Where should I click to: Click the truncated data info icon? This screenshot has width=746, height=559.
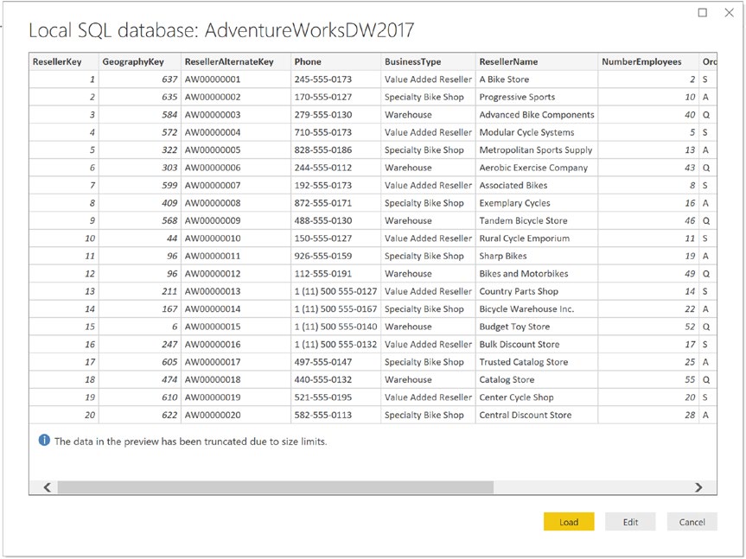[x=44, y=440]
